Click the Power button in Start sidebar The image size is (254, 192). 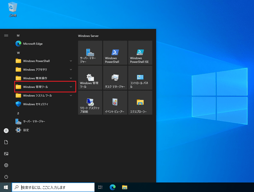click(6, 176)
